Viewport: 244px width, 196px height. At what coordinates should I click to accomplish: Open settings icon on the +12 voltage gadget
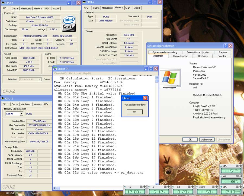tap(141, 187)
